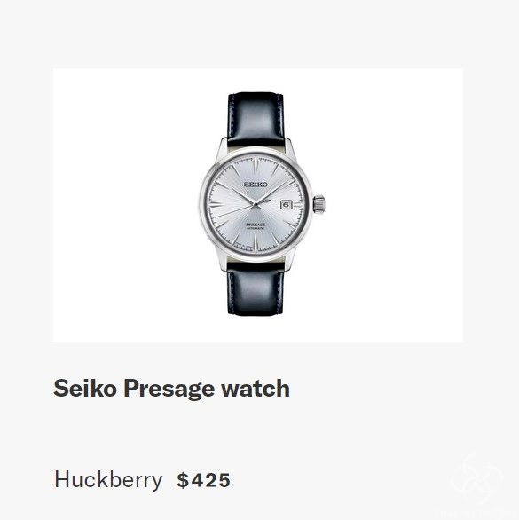Click the date window on the dial

(x=287, y=205)
